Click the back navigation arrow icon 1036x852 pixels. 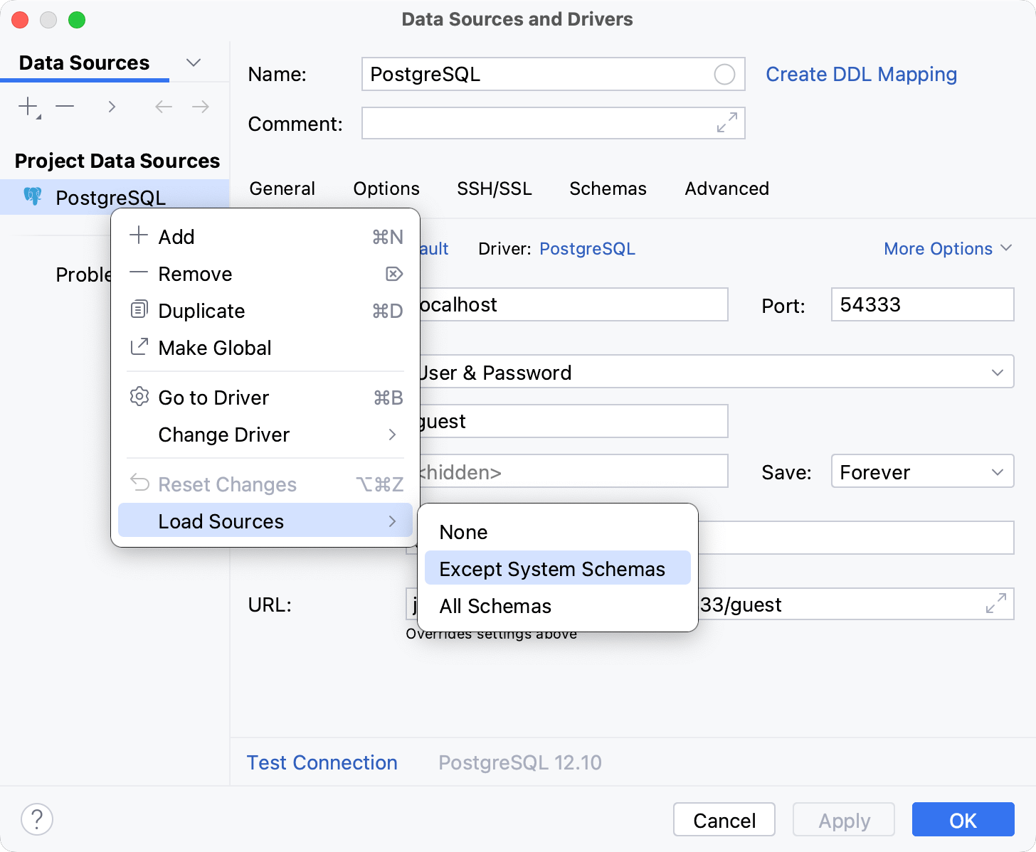(163, 107)
